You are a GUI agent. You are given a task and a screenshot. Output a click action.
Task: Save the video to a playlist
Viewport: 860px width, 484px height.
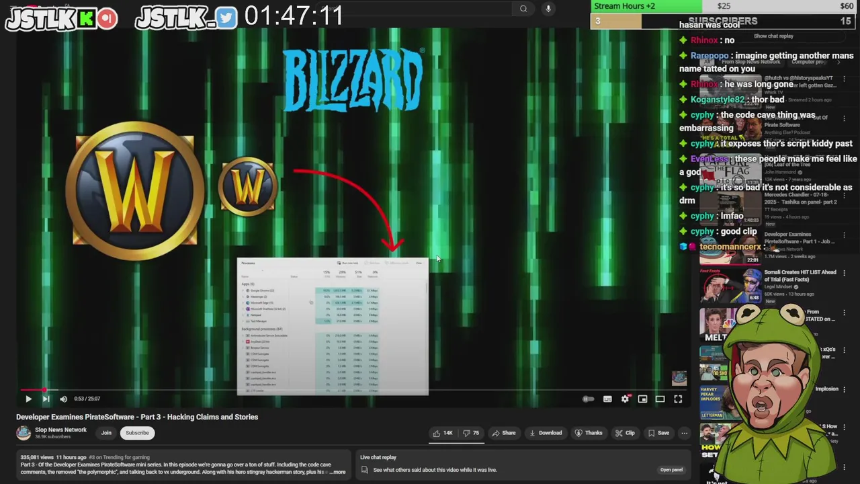tap(658, 433)
